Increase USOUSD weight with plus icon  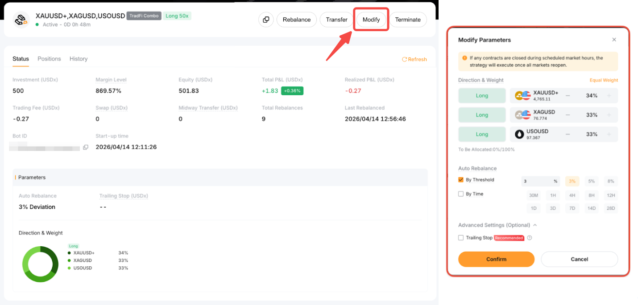(609, 134)
